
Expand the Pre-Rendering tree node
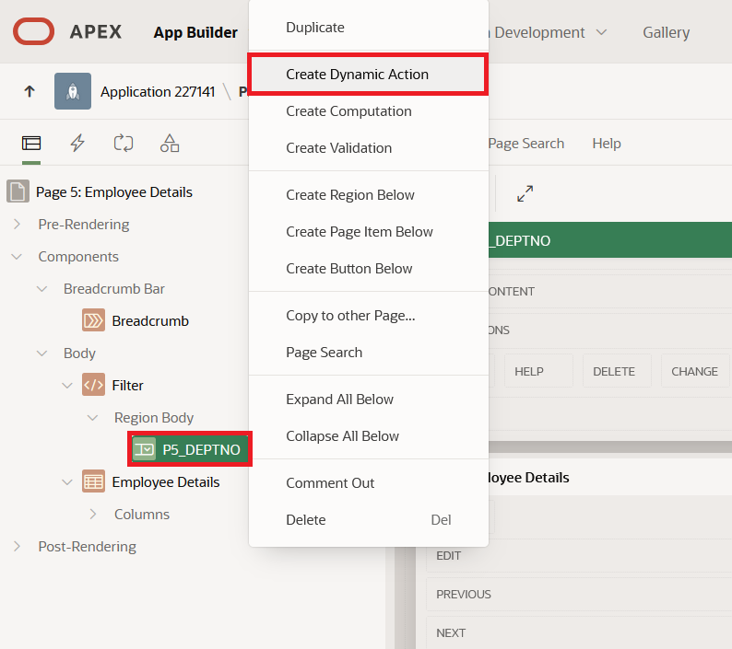18,225
